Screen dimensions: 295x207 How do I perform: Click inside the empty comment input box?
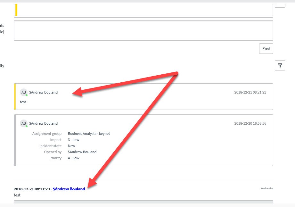pos(143,30)
